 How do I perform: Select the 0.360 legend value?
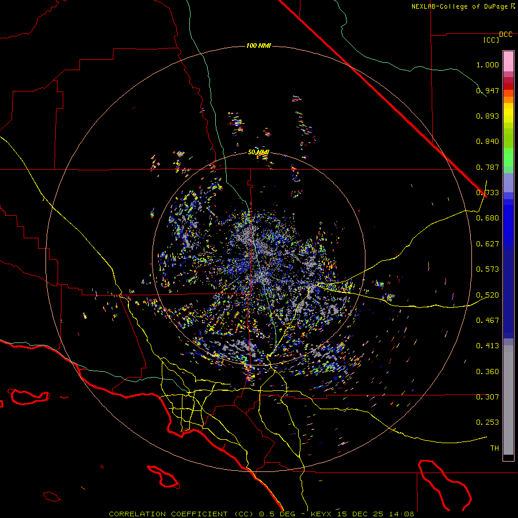[487, 372]
